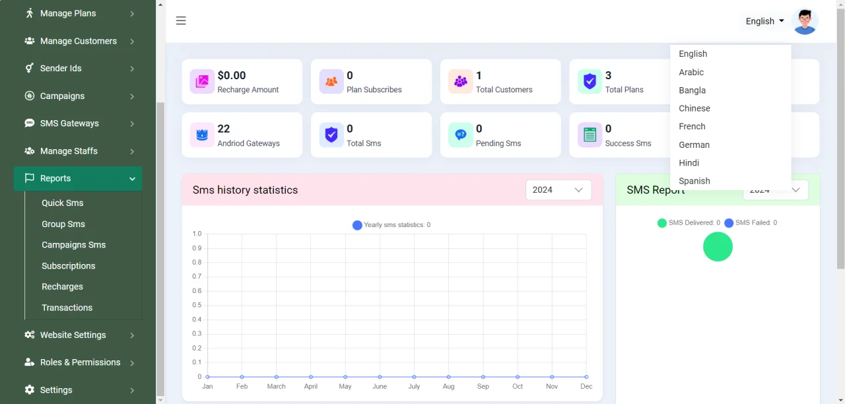Click the Reports flag icon
Image resolution: width=845 pixels, height=404 pixels.
(30, 178)
